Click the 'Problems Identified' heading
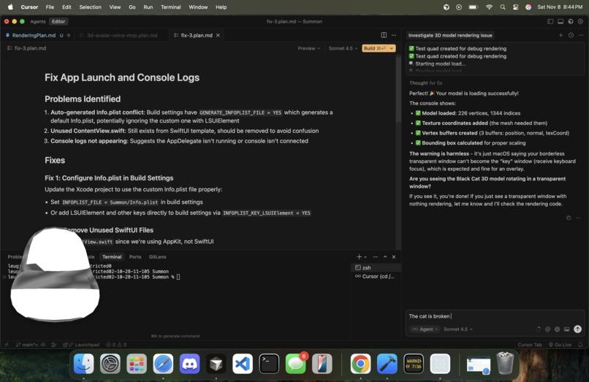 coord(83,99)
